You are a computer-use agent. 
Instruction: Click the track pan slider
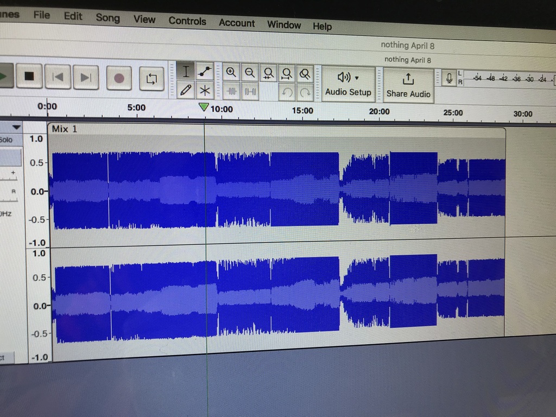point(9,195)
